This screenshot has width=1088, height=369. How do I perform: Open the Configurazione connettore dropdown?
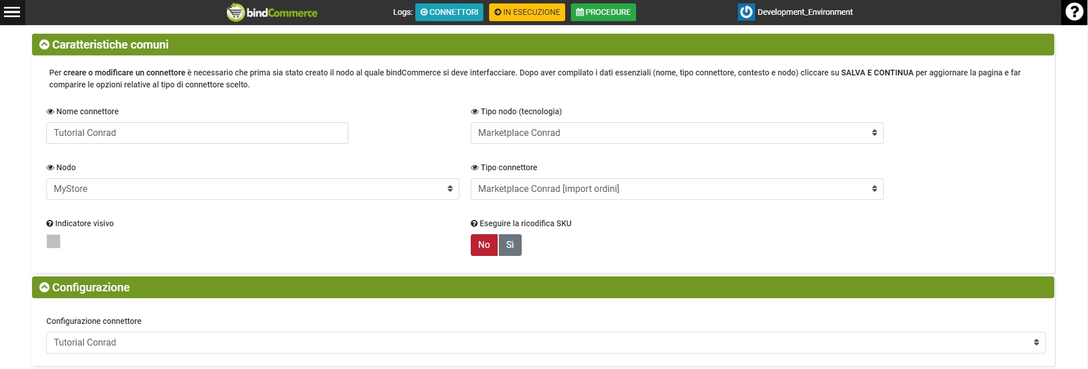[x=545, y=343]
